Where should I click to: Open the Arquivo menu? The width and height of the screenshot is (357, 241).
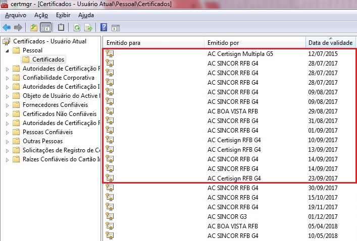point(16,15)
